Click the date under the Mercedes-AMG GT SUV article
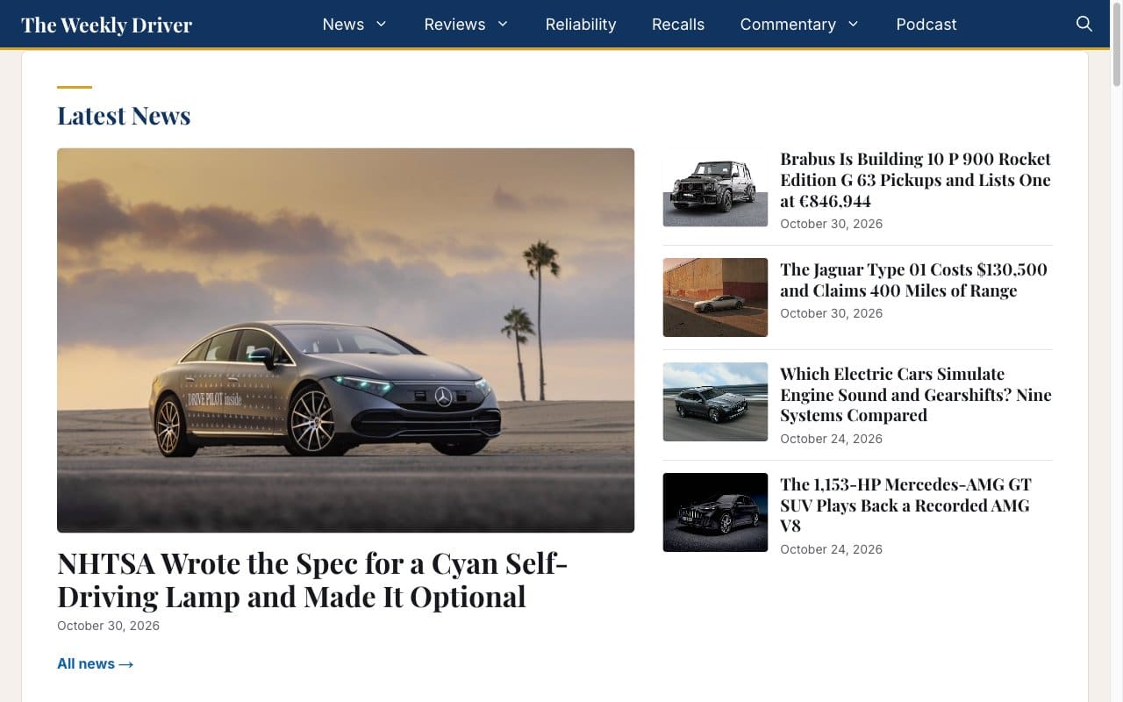 [x=831, y=549]
